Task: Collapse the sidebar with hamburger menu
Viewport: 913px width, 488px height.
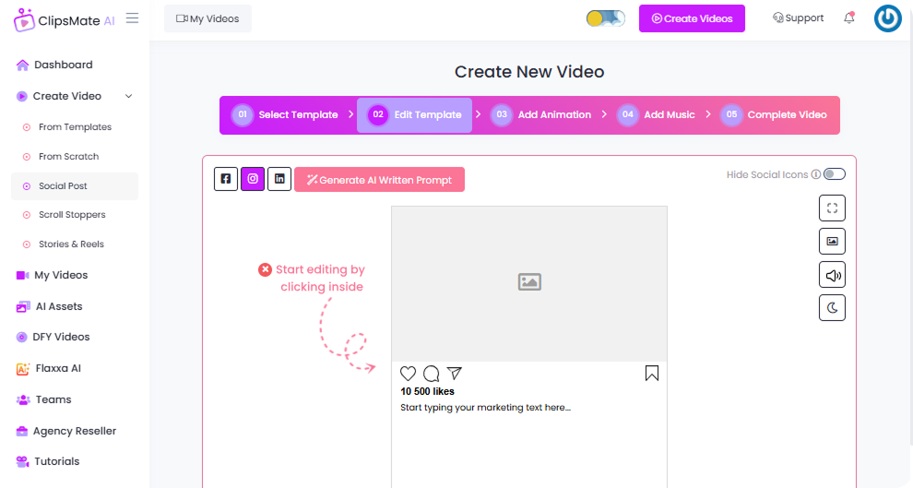Action: (133, 18)
